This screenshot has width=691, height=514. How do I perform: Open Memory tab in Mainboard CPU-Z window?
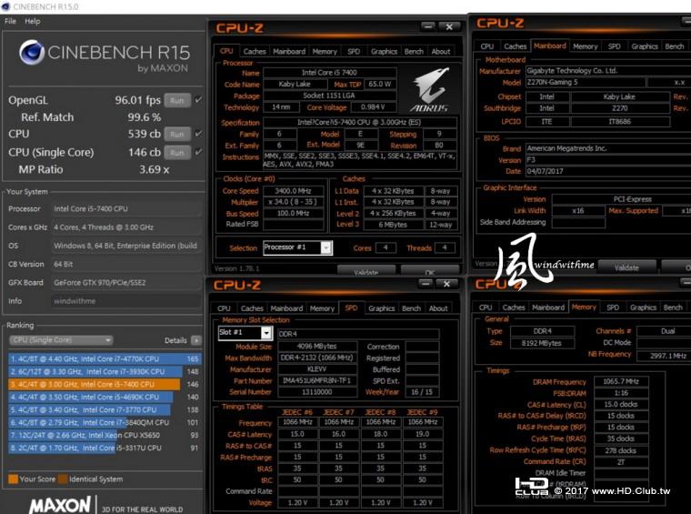coord(586,46)
